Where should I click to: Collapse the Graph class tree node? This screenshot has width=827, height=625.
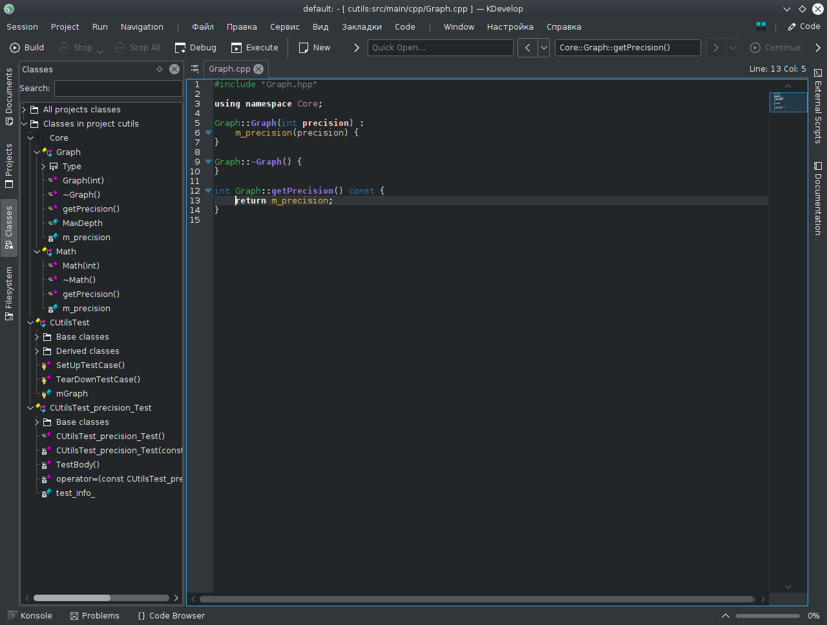(x=37, y=152)
